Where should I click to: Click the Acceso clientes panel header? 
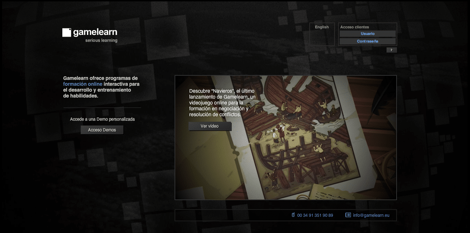tap(354, 27)
